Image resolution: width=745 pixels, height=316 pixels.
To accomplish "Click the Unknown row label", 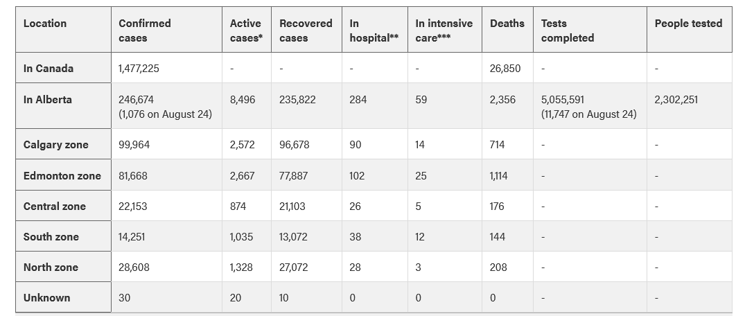I will (47, 298).
